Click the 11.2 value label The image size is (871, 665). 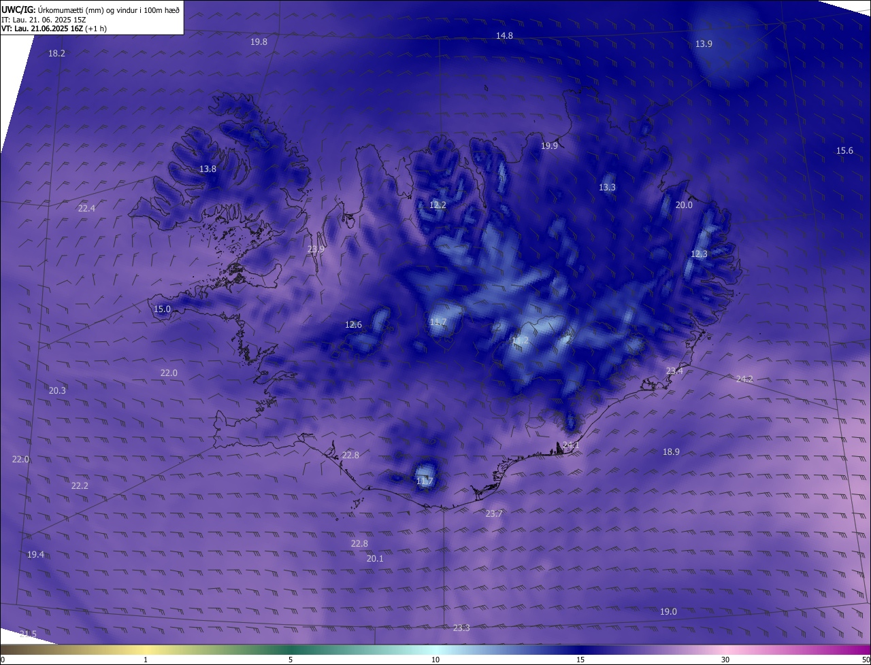(x=520, y=339)
